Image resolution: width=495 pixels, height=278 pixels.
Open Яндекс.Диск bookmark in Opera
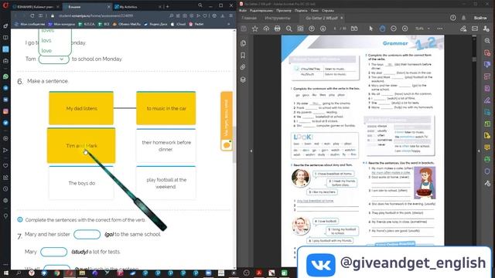(x=156, y=24)
